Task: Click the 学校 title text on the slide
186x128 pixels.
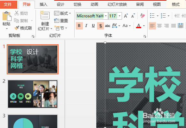Action: pos(145,84)
